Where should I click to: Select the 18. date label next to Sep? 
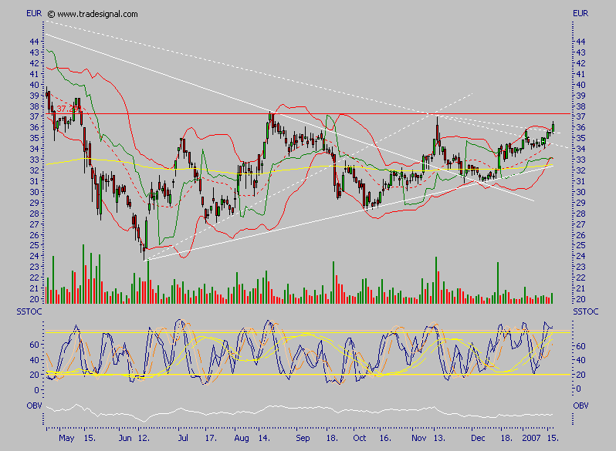coord(332,438)
